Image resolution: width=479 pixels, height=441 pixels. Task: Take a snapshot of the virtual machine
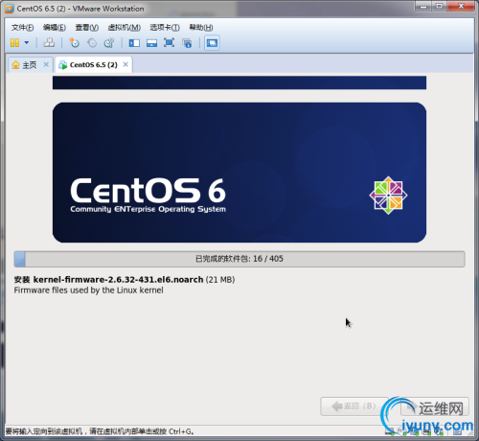[x=74, y=42]
